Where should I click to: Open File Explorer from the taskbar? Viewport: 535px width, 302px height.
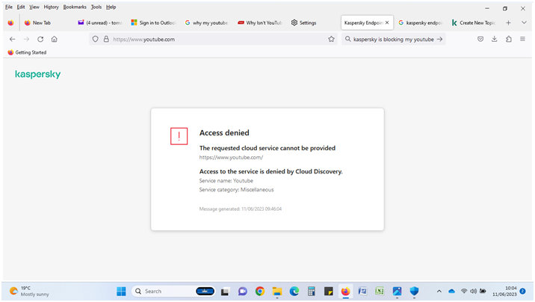pyautogui.click(x=277, y=291)
